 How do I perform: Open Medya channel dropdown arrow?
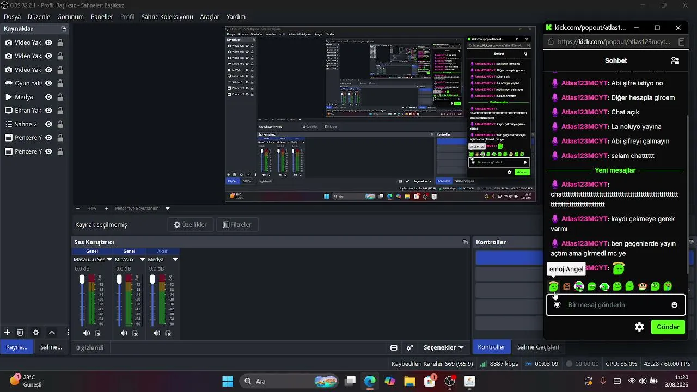(x=175, y=260)
